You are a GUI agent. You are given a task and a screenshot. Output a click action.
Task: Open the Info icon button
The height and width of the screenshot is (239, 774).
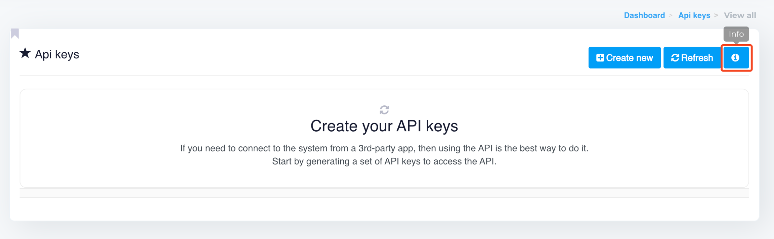(736, 58)
